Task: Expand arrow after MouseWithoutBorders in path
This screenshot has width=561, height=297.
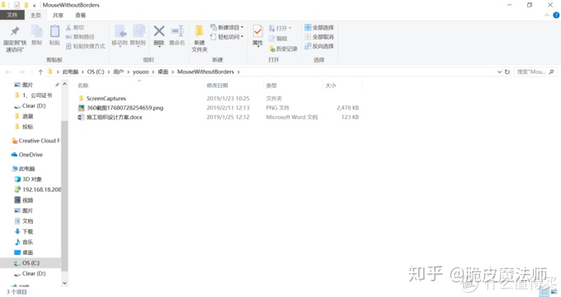Action: tap(238, 72)
